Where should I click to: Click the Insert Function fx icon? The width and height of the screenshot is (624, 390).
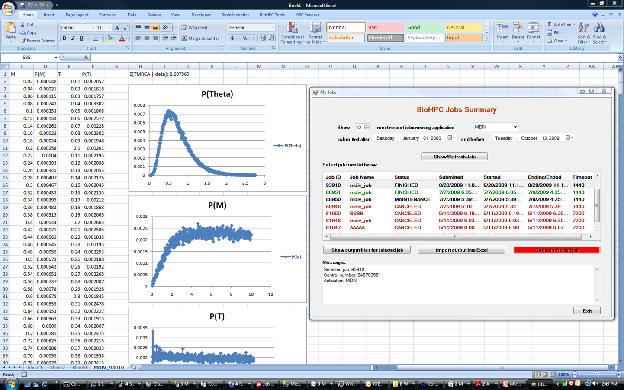click(86, 57)
